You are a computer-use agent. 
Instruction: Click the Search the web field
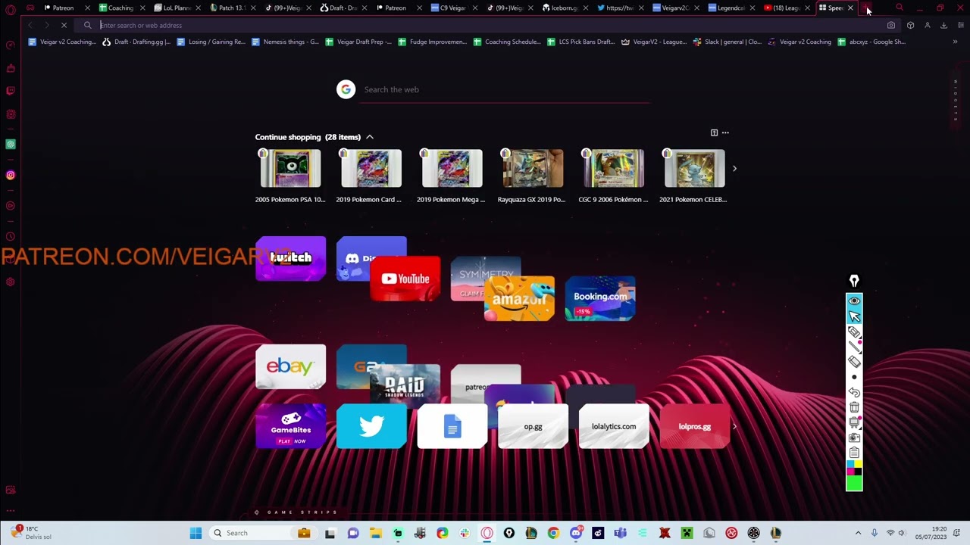[505, 89]
